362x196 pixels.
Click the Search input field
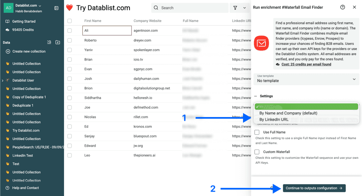click(x=189, y=7)
